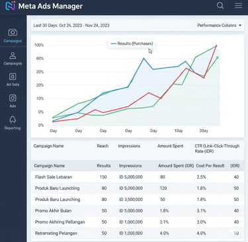Sort by Cost Per Result header
The height and width of the screenshot is (242, 248).
tap(210, 166)
